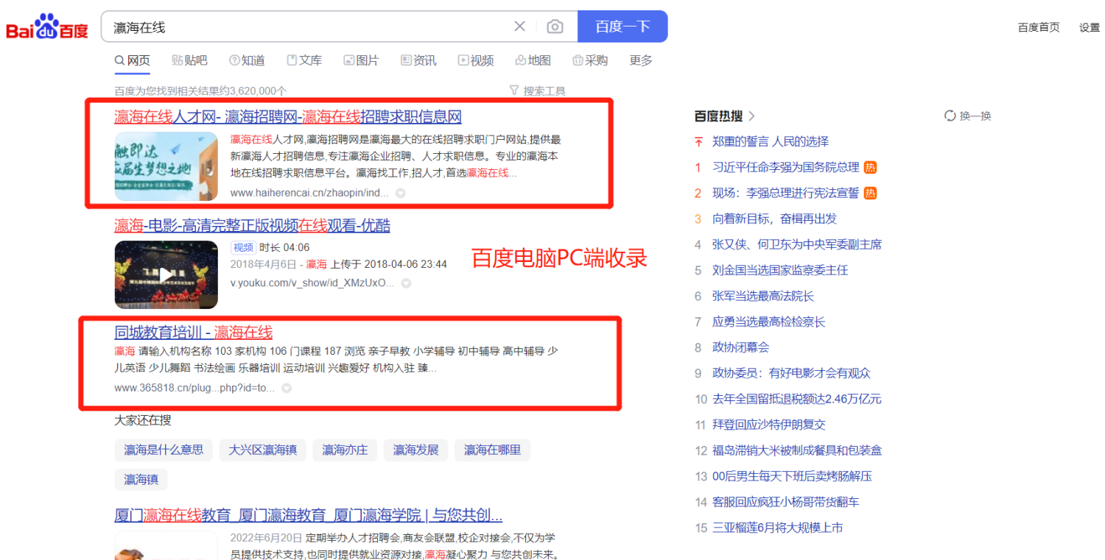The image size is (1105, 560).
Task: Open 搜索工具 filter options
Action: pyautogui.click(x=538, y=91)
